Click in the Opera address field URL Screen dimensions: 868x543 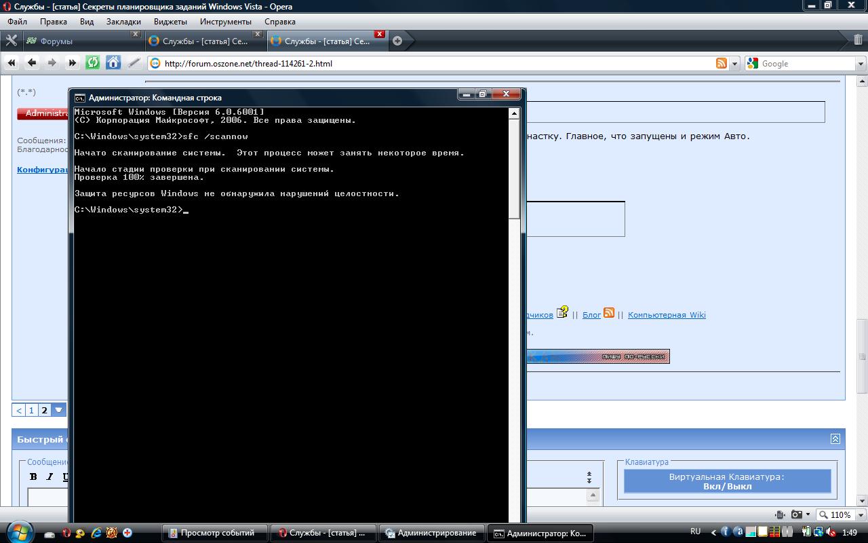pos(439,64)
